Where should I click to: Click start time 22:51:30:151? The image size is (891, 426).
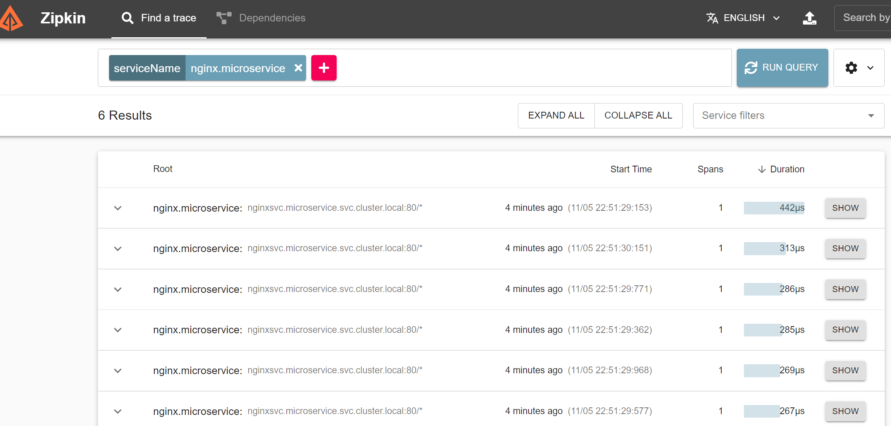[x=610, y=248]
